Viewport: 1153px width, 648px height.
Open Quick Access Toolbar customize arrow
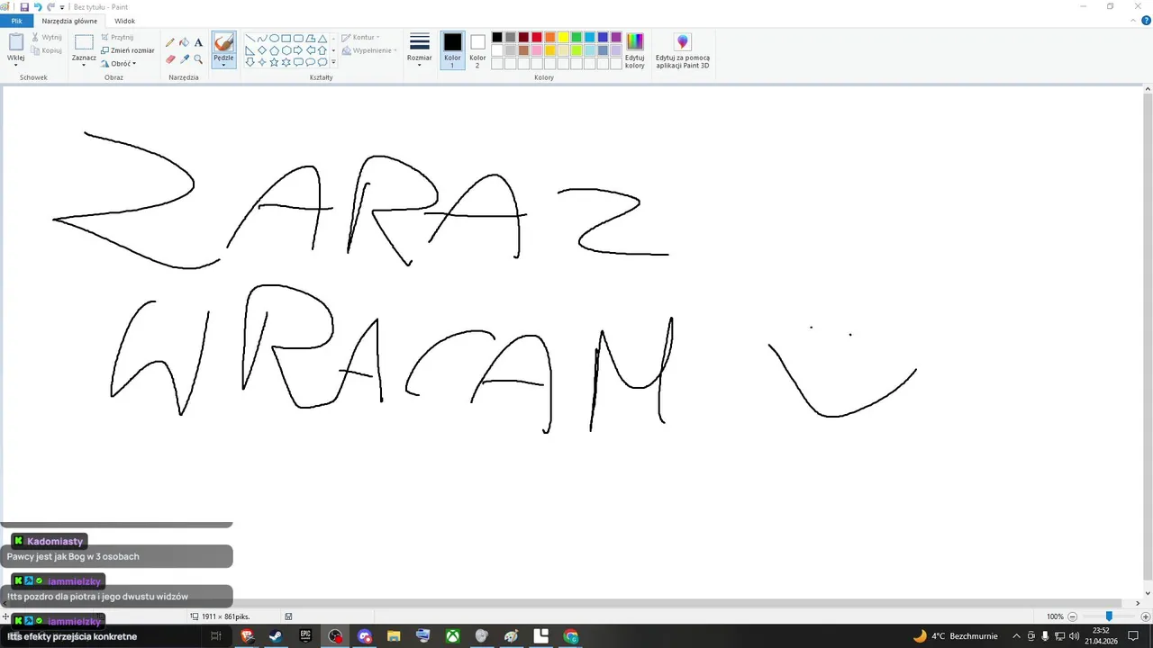tap(62, 7)
